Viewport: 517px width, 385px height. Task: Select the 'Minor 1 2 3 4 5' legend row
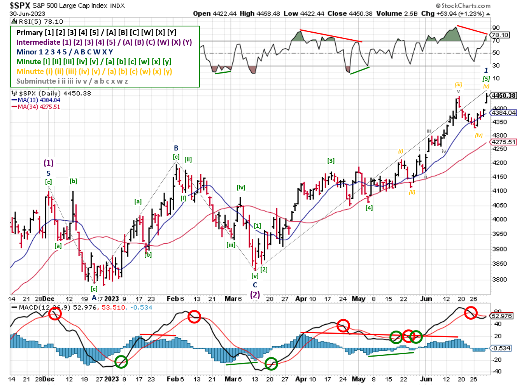click(65, 52)
